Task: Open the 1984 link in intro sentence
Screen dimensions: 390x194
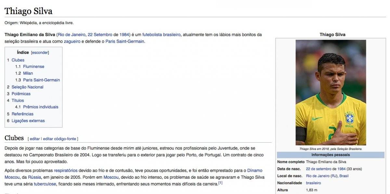Action: (x=124, y=35)
